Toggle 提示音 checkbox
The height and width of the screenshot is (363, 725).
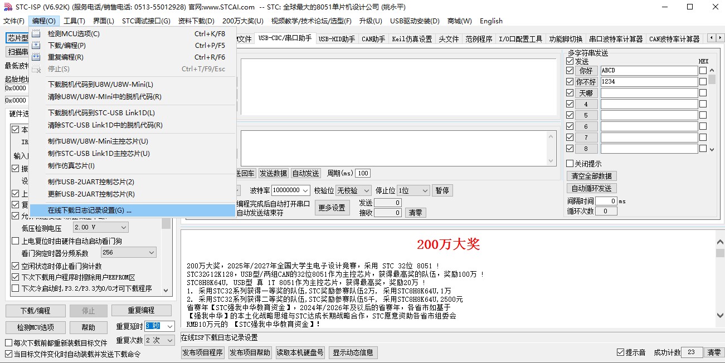[x=620, y=352]
